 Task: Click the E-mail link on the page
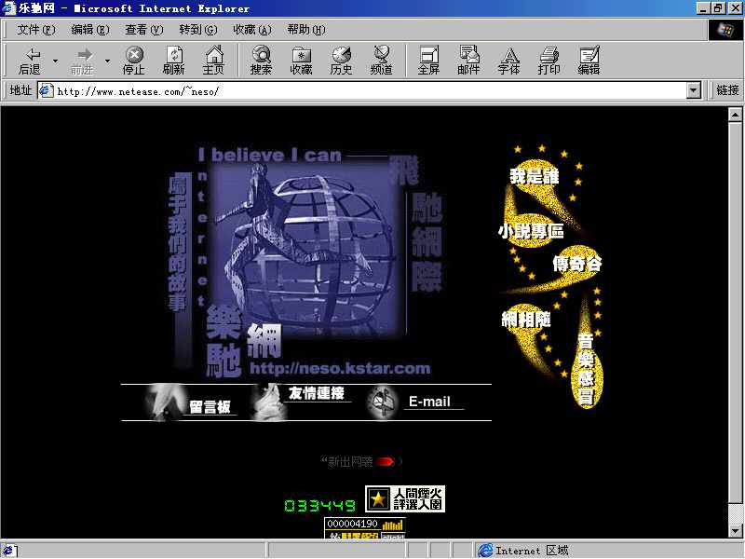coord(428,402)
